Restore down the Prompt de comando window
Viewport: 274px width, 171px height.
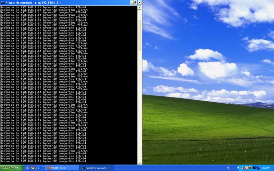(135, 3)
